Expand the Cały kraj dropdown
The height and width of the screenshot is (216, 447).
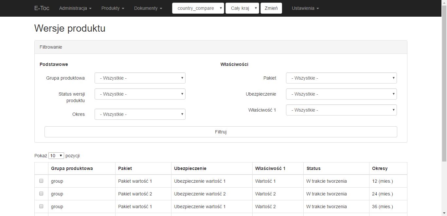pyautogui.click(x=242, y=8)
